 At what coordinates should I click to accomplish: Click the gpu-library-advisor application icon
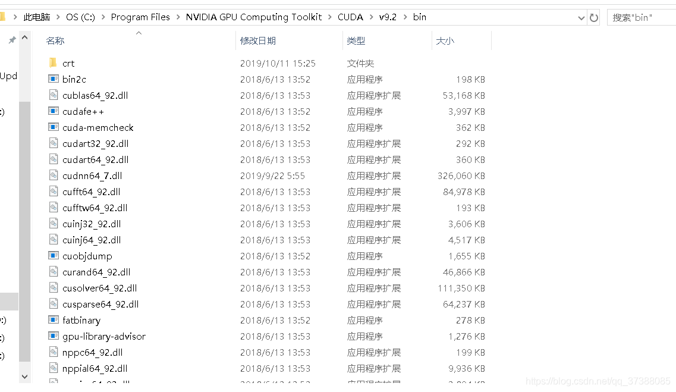53,336
